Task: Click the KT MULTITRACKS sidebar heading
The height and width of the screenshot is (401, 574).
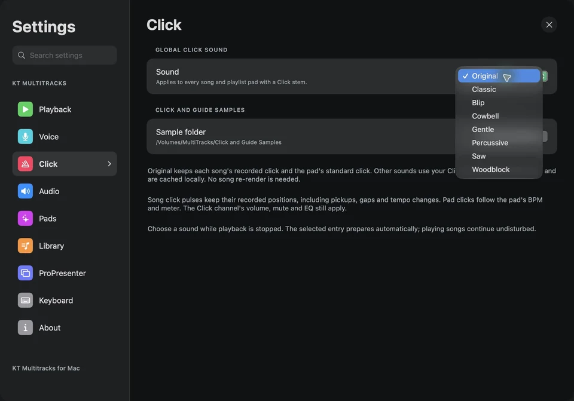Action: [x=39, y=83]
